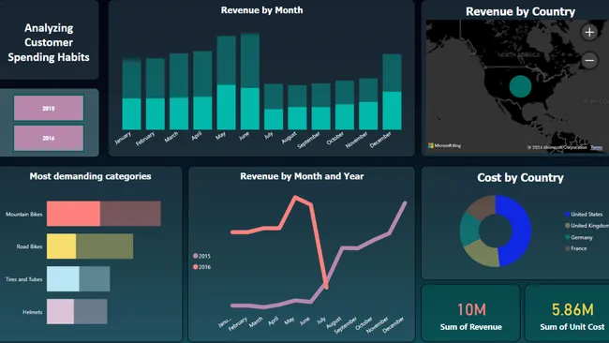Click the 2016 legend marker in line chart

coord(196,267)
